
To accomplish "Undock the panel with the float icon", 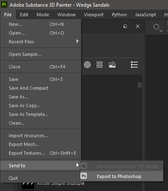I will pyautogui.click(x=125, y=26).
